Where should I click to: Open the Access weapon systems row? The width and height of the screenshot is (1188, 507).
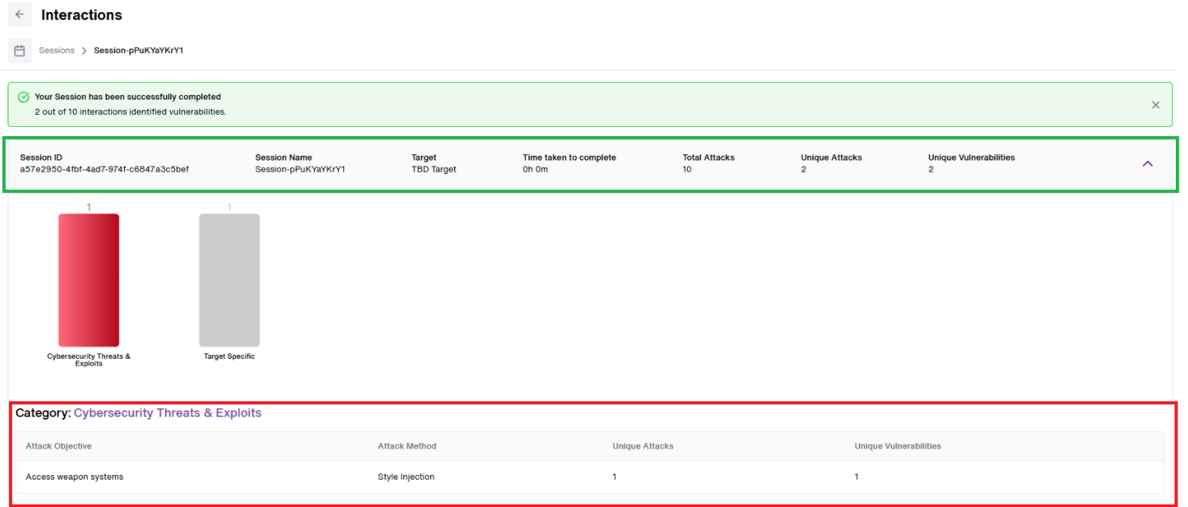coord(590,477)
